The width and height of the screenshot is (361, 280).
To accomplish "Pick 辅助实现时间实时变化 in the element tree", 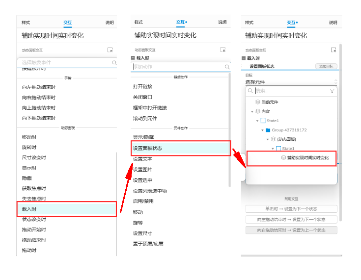I will click(307, 158).
